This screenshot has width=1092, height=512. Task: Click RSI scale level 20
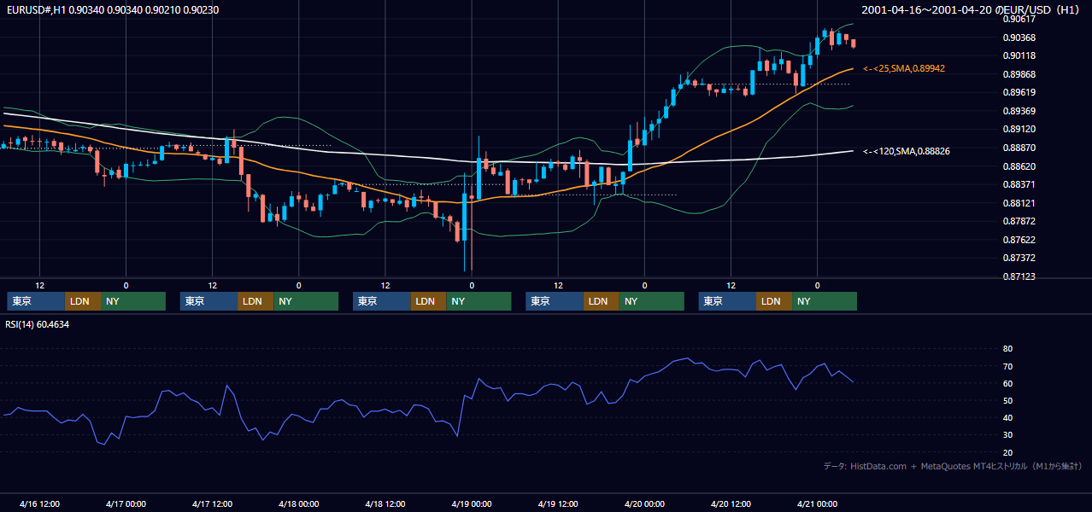pyautogui.click(x=1007, y=452)
